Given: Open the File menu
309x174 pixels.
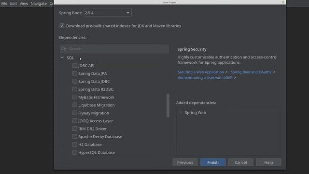Looking at the screenshot, I should 4,3.
